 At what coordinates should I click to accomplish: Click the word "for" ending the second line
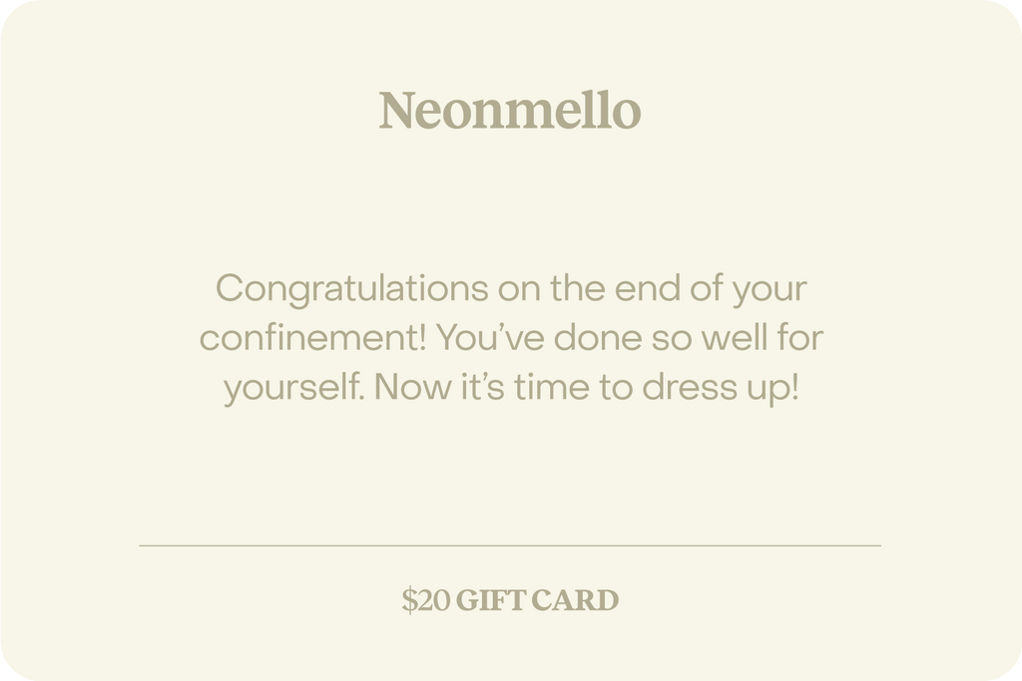[800, 338]
